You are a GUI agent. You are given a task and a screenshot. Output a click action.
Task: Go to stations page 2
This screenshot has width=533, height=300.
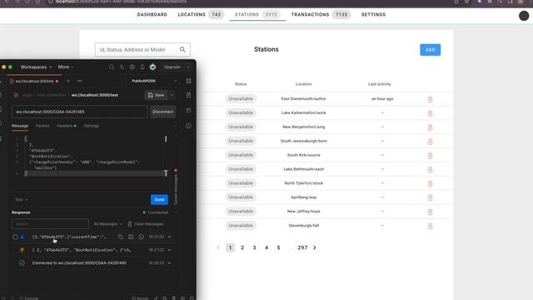tap(242, 247)
